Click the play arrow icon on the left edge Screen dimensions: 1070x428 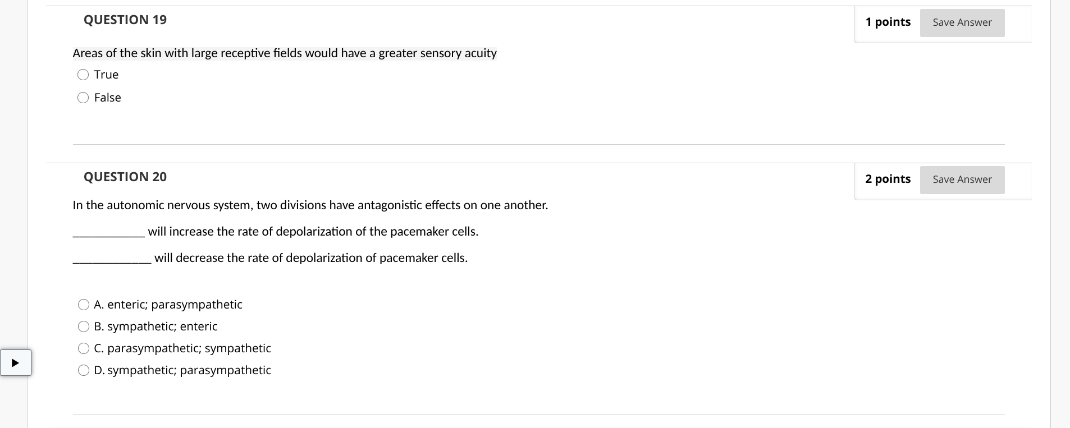pyautogui.click(x=16, y=362)
